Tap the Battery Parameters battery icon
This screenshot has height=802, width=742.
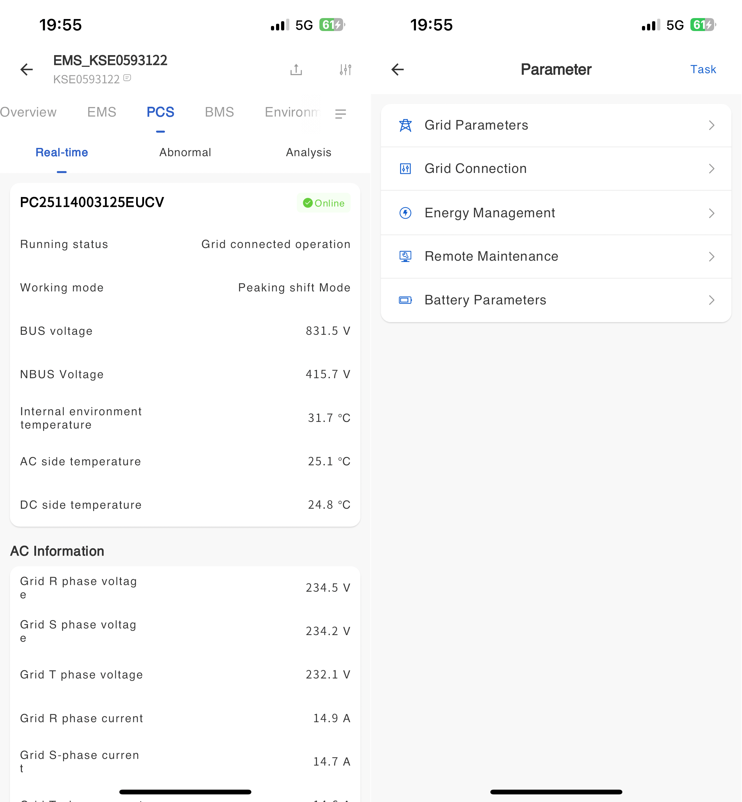coord(406,300)
